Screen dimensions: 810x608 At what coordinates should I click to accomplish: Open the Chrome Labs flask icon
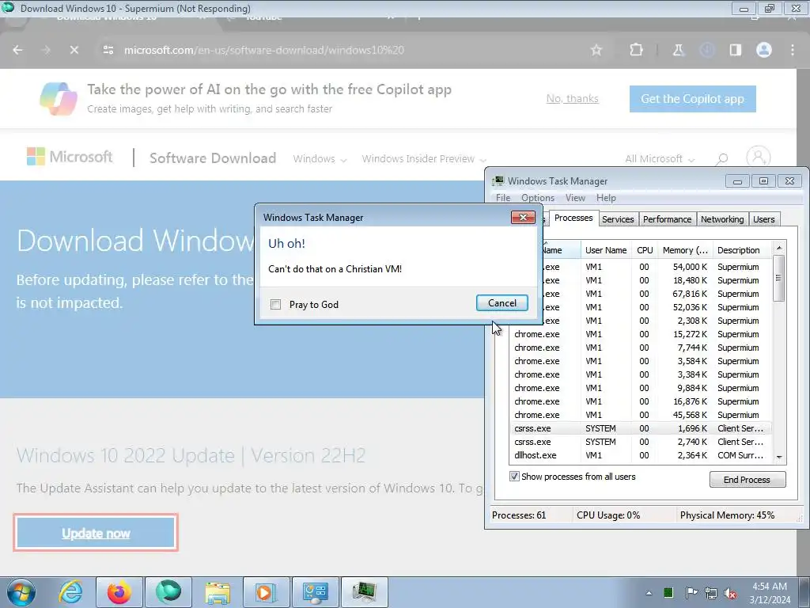coord(678,50)
